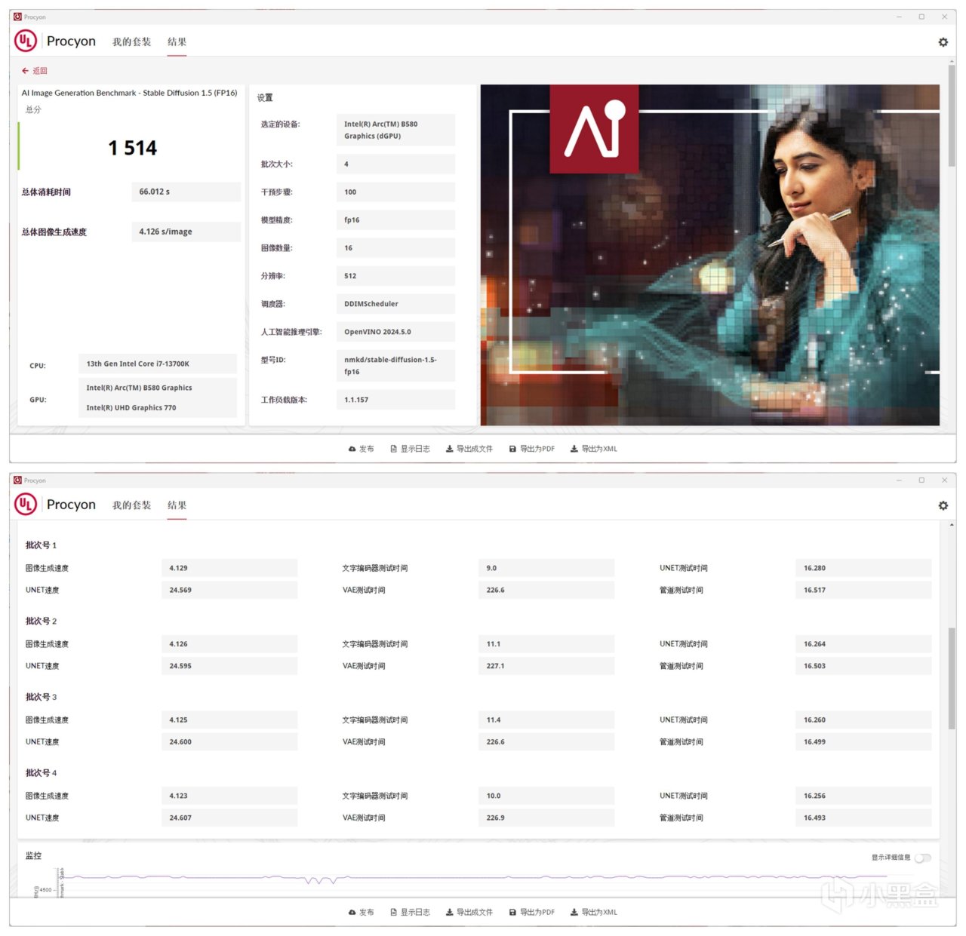Select batch 2 文字编码器测试时间 value 11.1
Image resolution: width=966 pixels, height=936 pixels.
546,644
